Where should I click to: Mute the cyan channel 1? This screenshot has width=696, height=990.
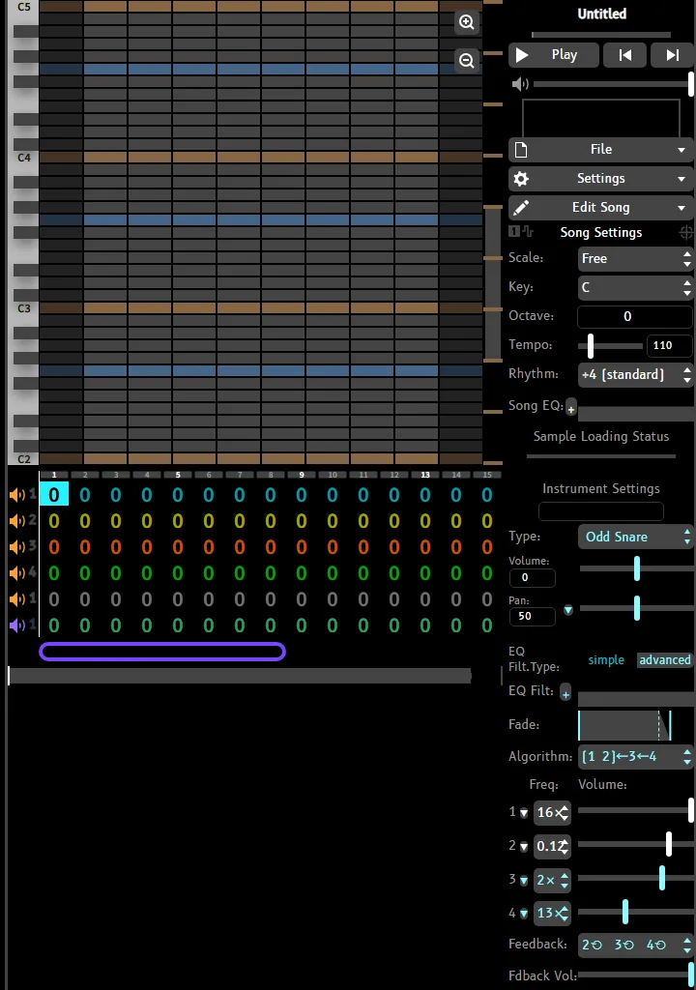(17, 495)
